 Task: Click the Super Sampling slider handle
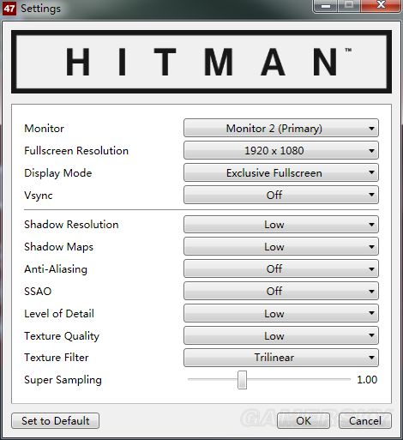tap(242, 380)
